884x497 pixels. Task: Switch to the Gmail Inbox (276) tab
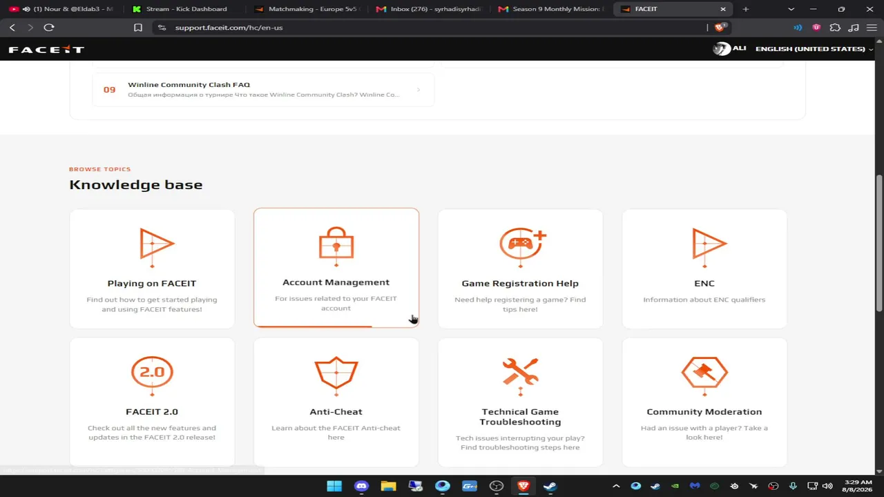coord(428,9)
